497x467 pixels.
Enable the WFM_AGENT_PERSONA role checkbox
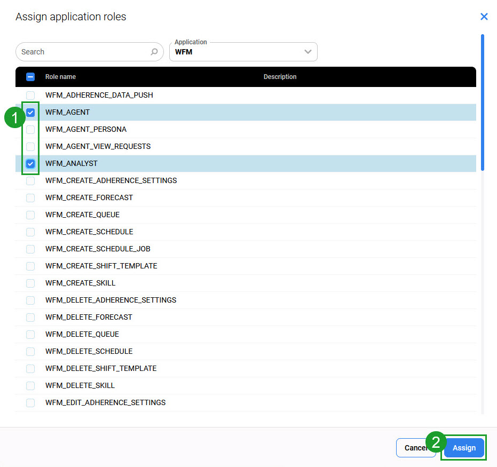point(30,130)
